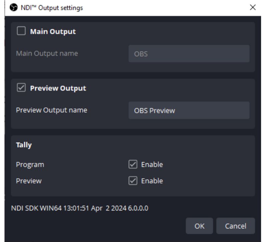Click the Program label under Tally
The height and width of the screenshot is (242, 267).
click(30, 165)
